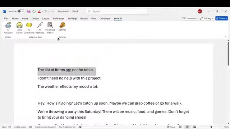Image resolution: width=230 pixels, height=129 pixels.
Task: Click the Page 1 of 1 indicator
Action: pos(6,127)
